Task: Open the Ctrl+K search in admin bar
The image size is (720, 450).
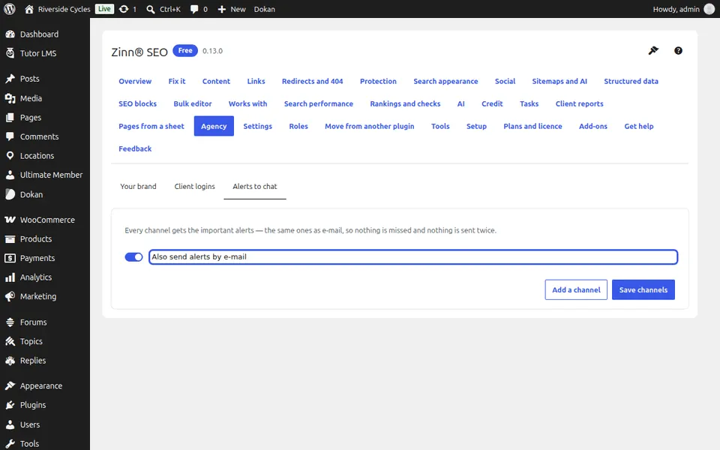Action: (x=163, y=9)
